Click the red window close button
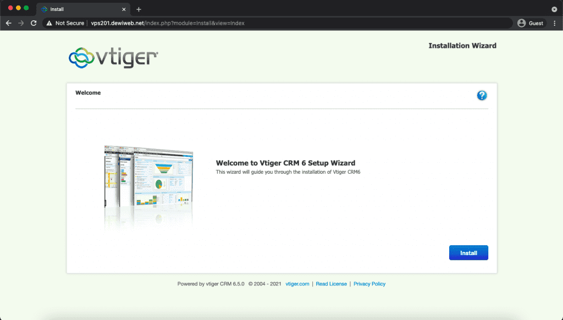 10,8
